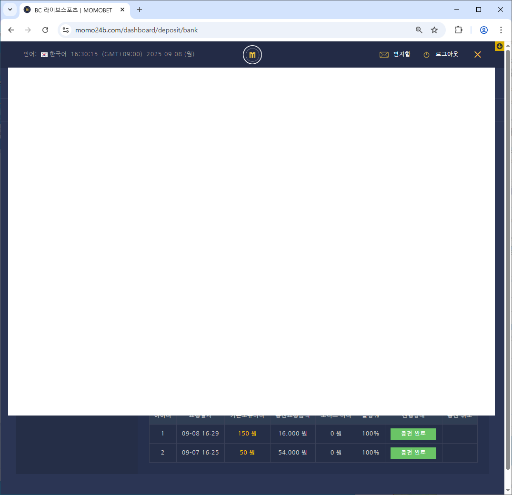The height and width of the screenshot is (495, 512).
Task: View site information beside the URL
Action: 66,30
